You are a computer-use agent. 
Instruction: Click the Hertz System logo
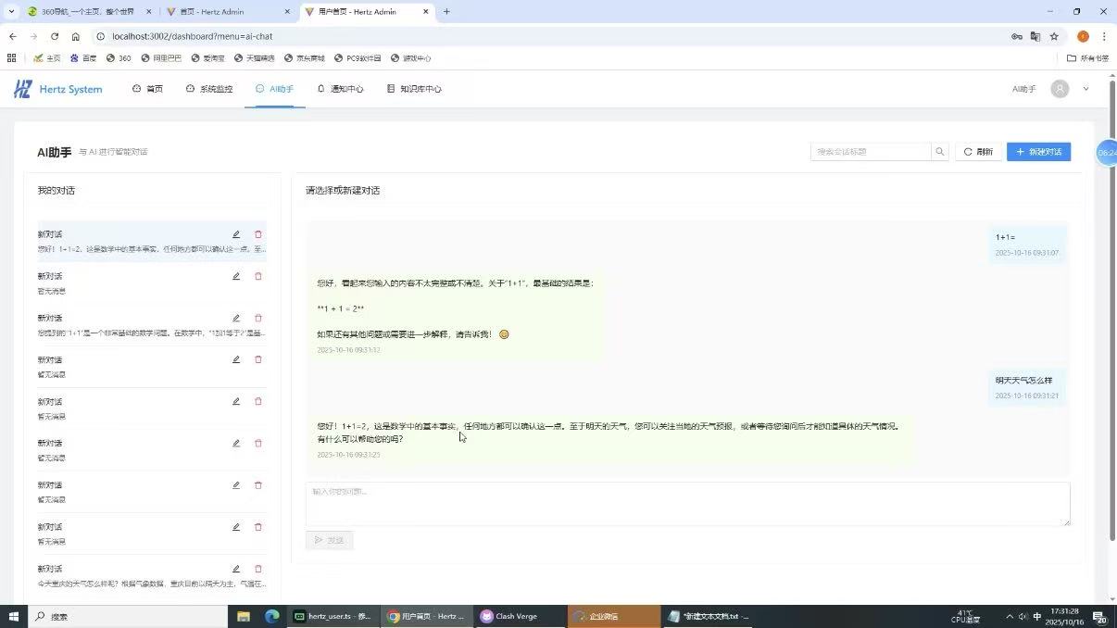[x=57, y=89]
